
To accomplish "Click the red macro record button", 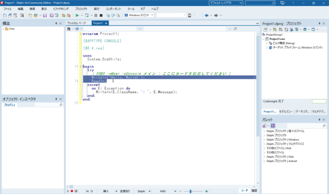I will (72, 191).
